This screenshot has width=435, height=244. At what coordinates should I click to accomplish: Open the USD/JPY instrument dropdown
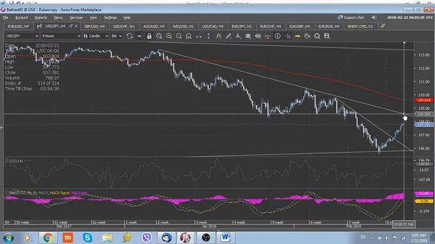pyautogui.click(x=22, y=36)
